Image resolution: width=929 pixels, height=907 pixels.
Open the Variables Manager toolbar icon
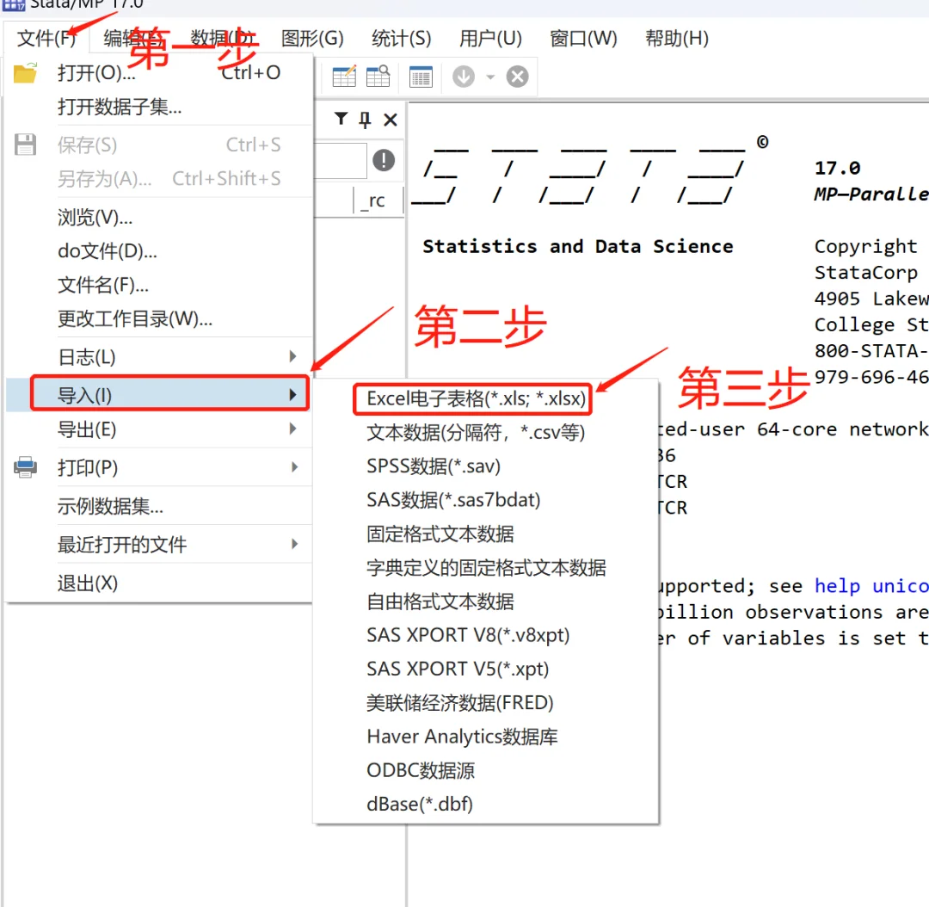click(x=421, y=77)
